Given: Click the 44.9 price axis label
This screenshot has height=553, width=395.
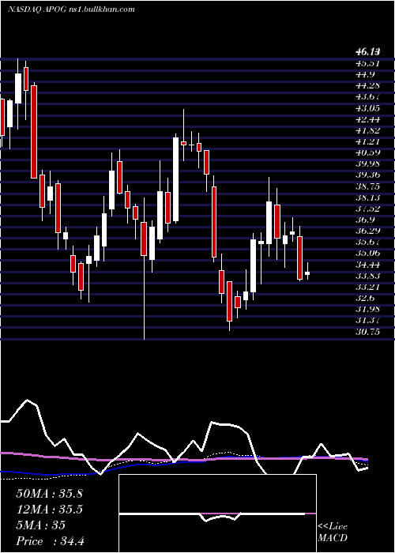Looking at the screenshot, I should coord(365,74).
